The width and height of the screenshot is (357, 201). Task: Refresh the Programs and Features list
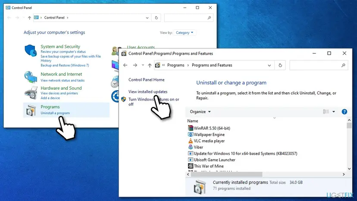click(x=280, y=66)
